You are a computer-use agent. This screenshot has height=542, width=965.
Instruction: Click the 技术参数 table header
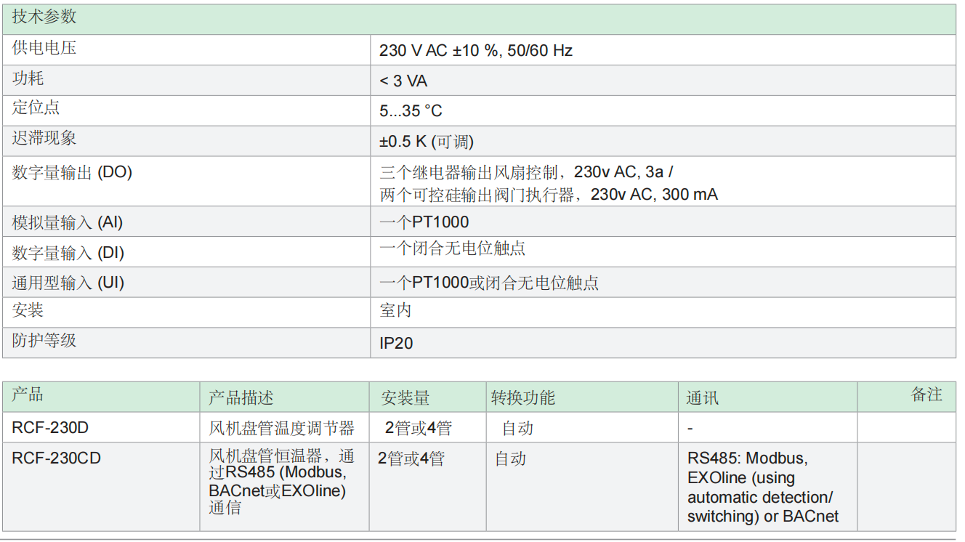click(44, 17)
